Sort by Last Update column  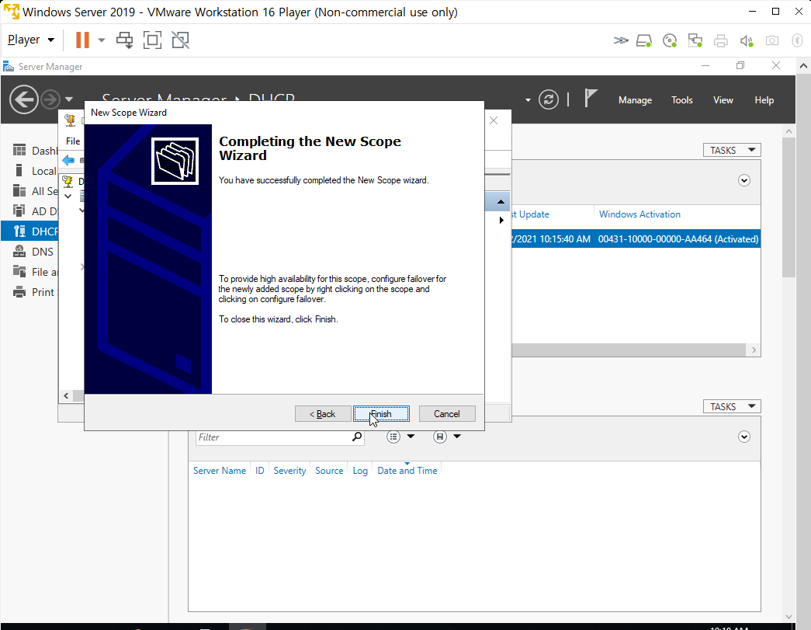point(531,214)
